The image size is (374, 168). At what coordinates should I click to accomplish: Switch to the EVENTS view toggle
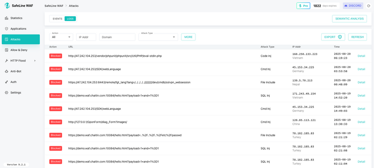point(57,19)
